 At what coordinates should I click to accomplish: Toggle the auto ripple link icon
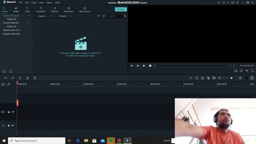9,84
